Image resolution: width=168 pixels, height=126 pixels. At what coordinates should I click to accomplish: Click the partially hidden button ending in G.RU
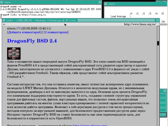[x=163, y=115]
